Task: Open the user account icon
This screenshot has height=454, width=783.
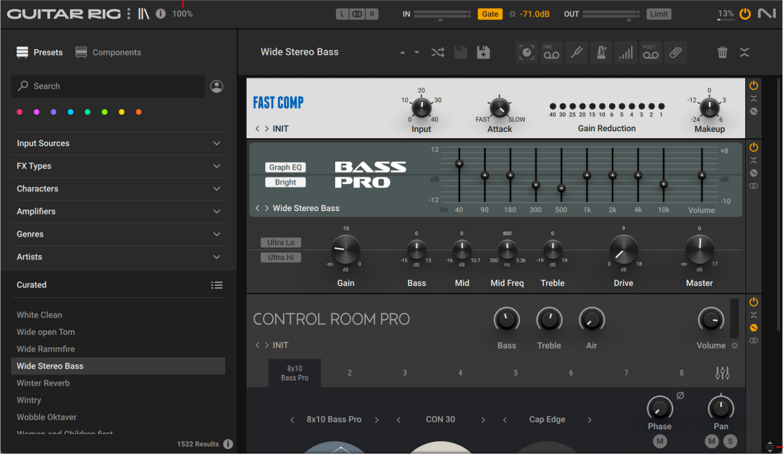Action: point(217,86)
